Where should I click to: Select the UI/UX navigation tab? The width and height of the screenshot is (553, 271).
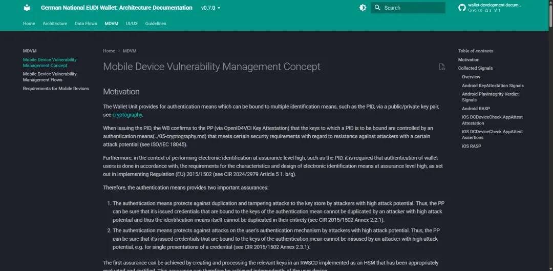point(132,24)
